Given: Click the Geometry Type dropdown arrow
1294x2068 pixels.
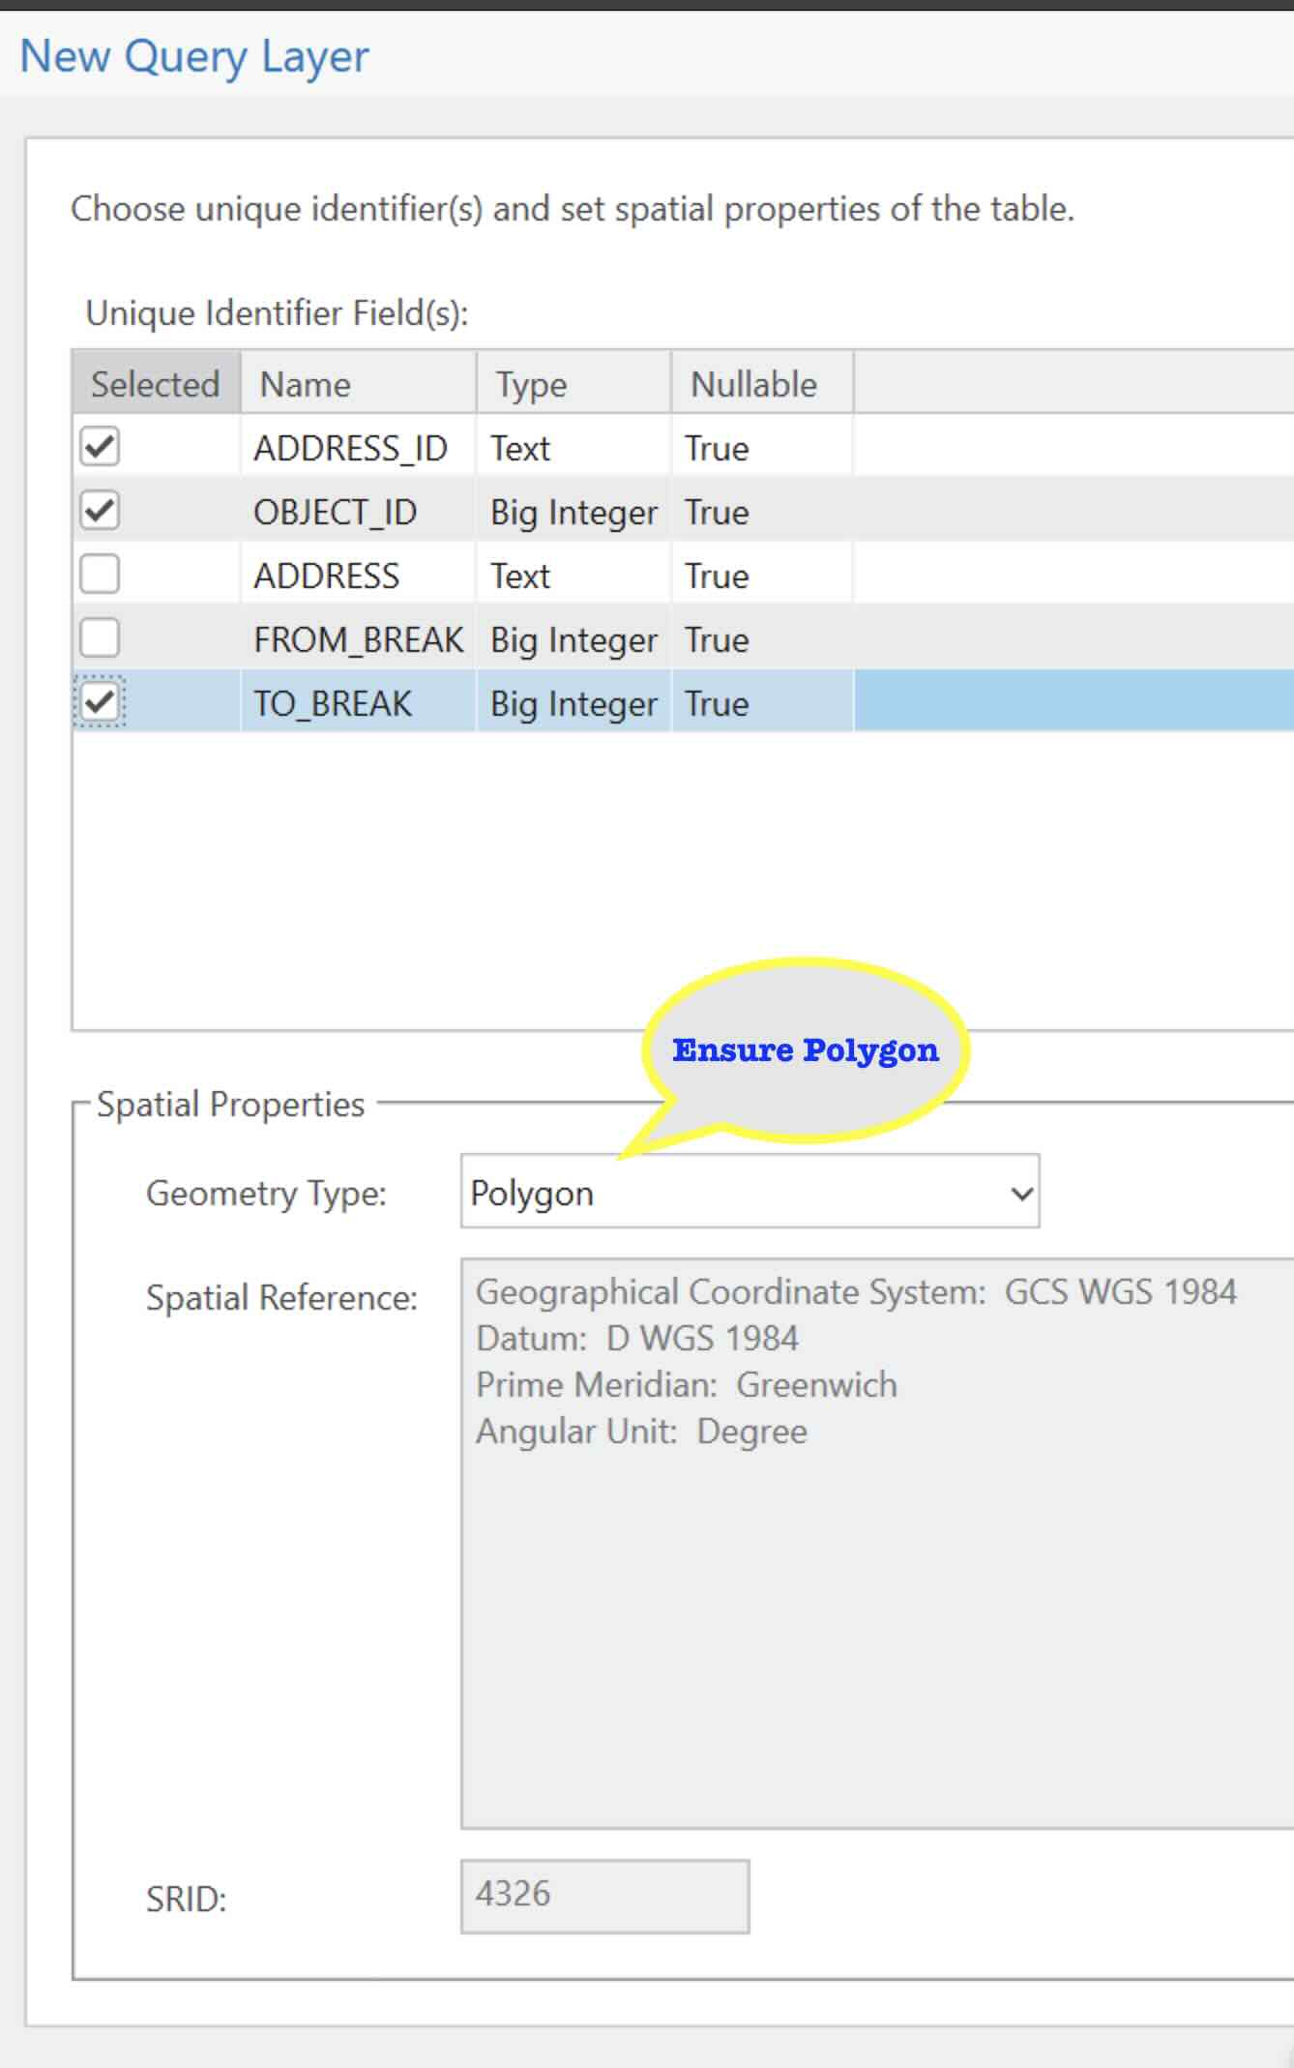Looking at the screenshot, I should coord(1021,1193).
